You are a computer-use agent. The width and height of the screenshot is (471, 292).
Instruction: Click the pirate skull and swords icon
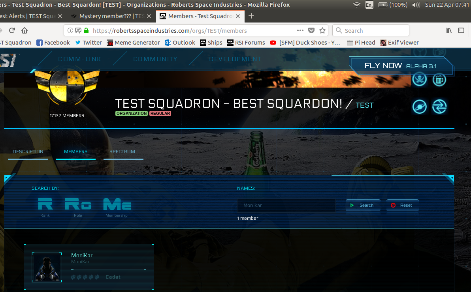[x=419, y=79]
